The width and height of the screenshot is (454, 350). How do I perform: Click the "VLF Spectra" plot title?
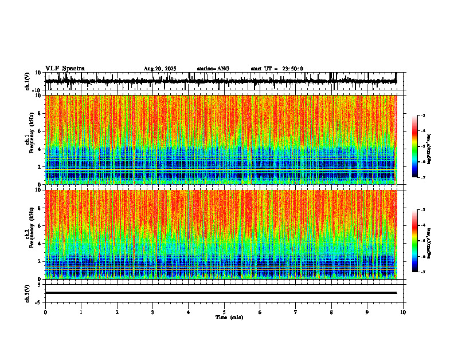click(65, 69)
